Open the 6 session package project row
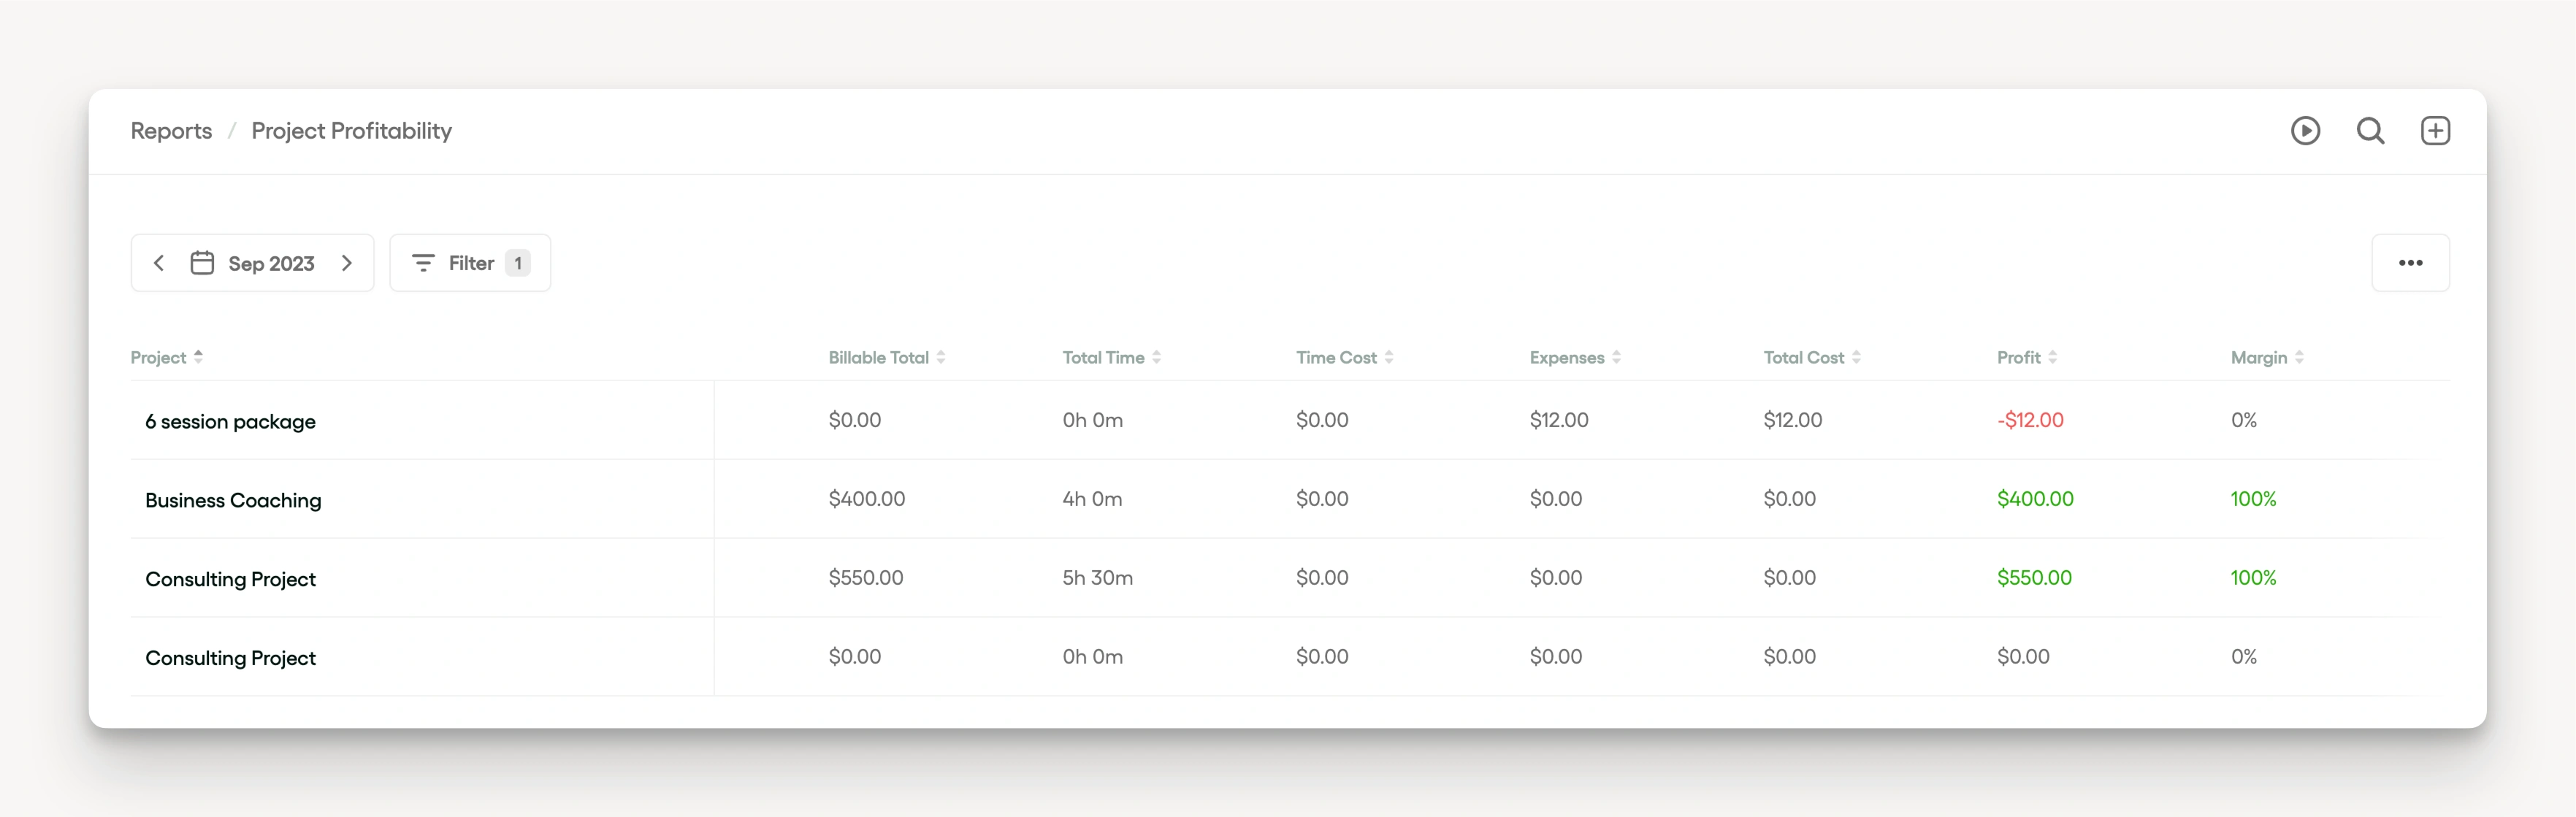The height and width of the screenshot is (817, 2576). point(230,421)
